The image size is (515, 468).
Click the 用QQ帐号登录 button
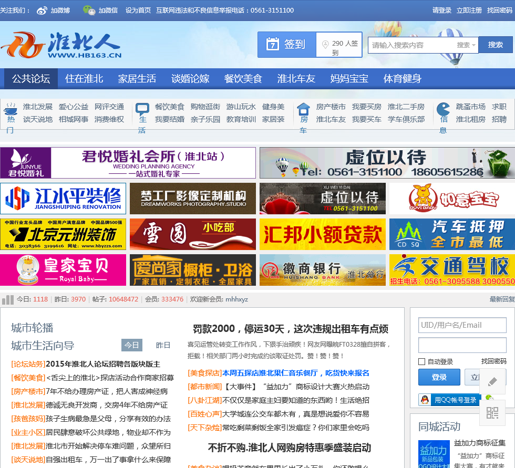pyautogui.click(x=450, y=400)
